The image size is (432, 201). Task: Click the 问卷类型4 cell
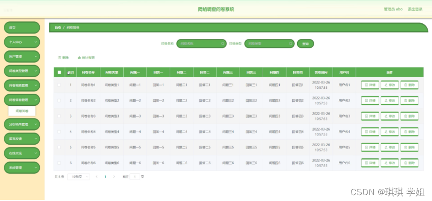(112, 132)
